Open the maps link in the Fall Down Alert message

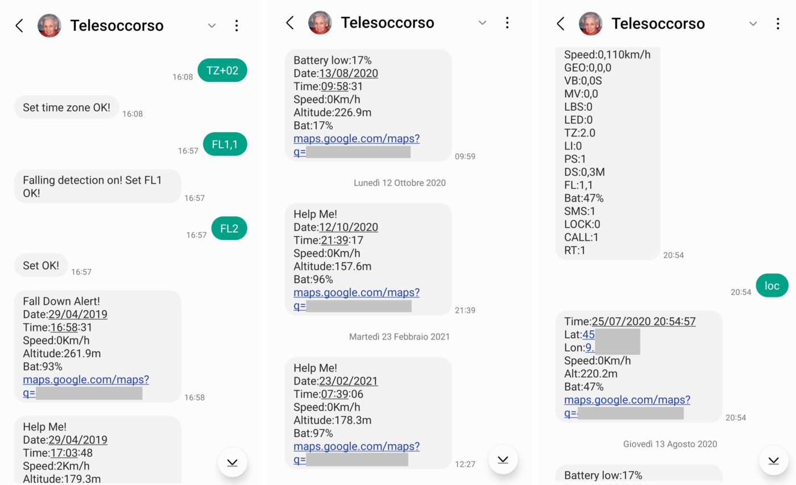[x=86, y=380]
